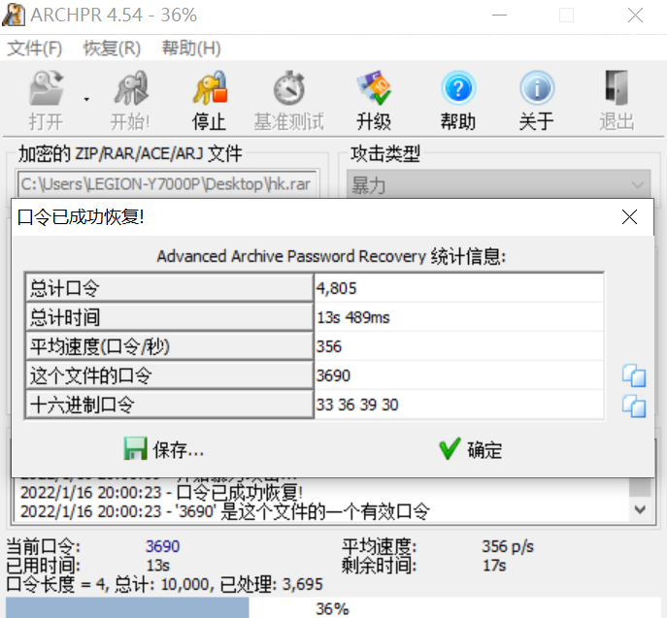Click the log line ending 口令已成功恢复!
Viewport: 667px width, 618px height.
(x=161, y=493)
